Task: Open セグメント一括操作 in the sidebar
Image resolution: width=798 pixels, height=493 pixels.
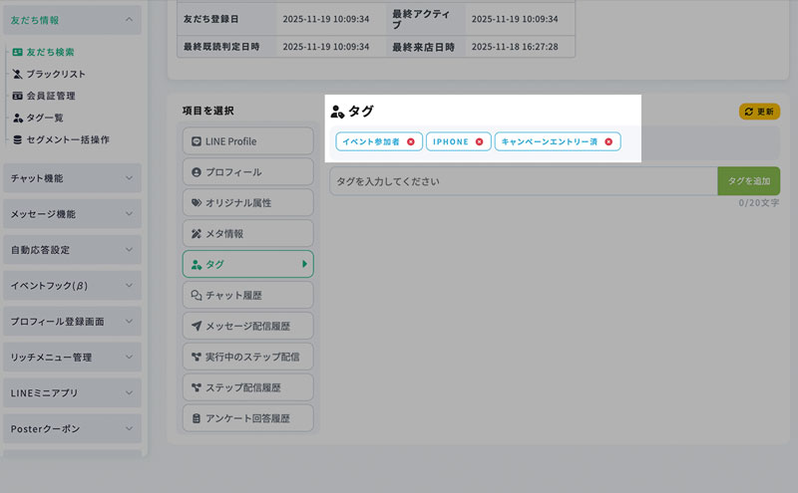Action: pyautogui.click(x=68, y=139)
